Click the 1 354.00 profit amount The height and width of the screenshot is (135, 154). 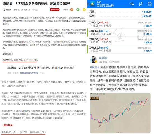pos(148,51)
